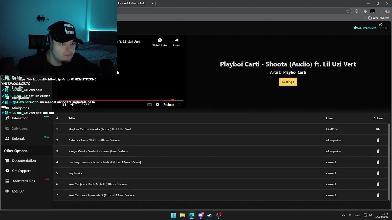
Task: Select the Title column header
Action: click(x=71, y=118)
